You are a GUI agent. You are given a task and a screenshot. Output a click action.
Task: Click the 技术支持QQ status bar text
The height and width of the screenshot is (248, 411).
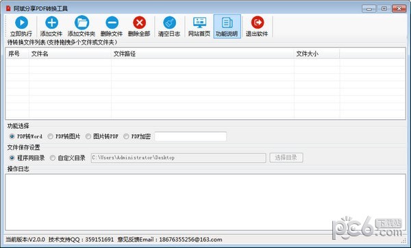tap(82, 239)
